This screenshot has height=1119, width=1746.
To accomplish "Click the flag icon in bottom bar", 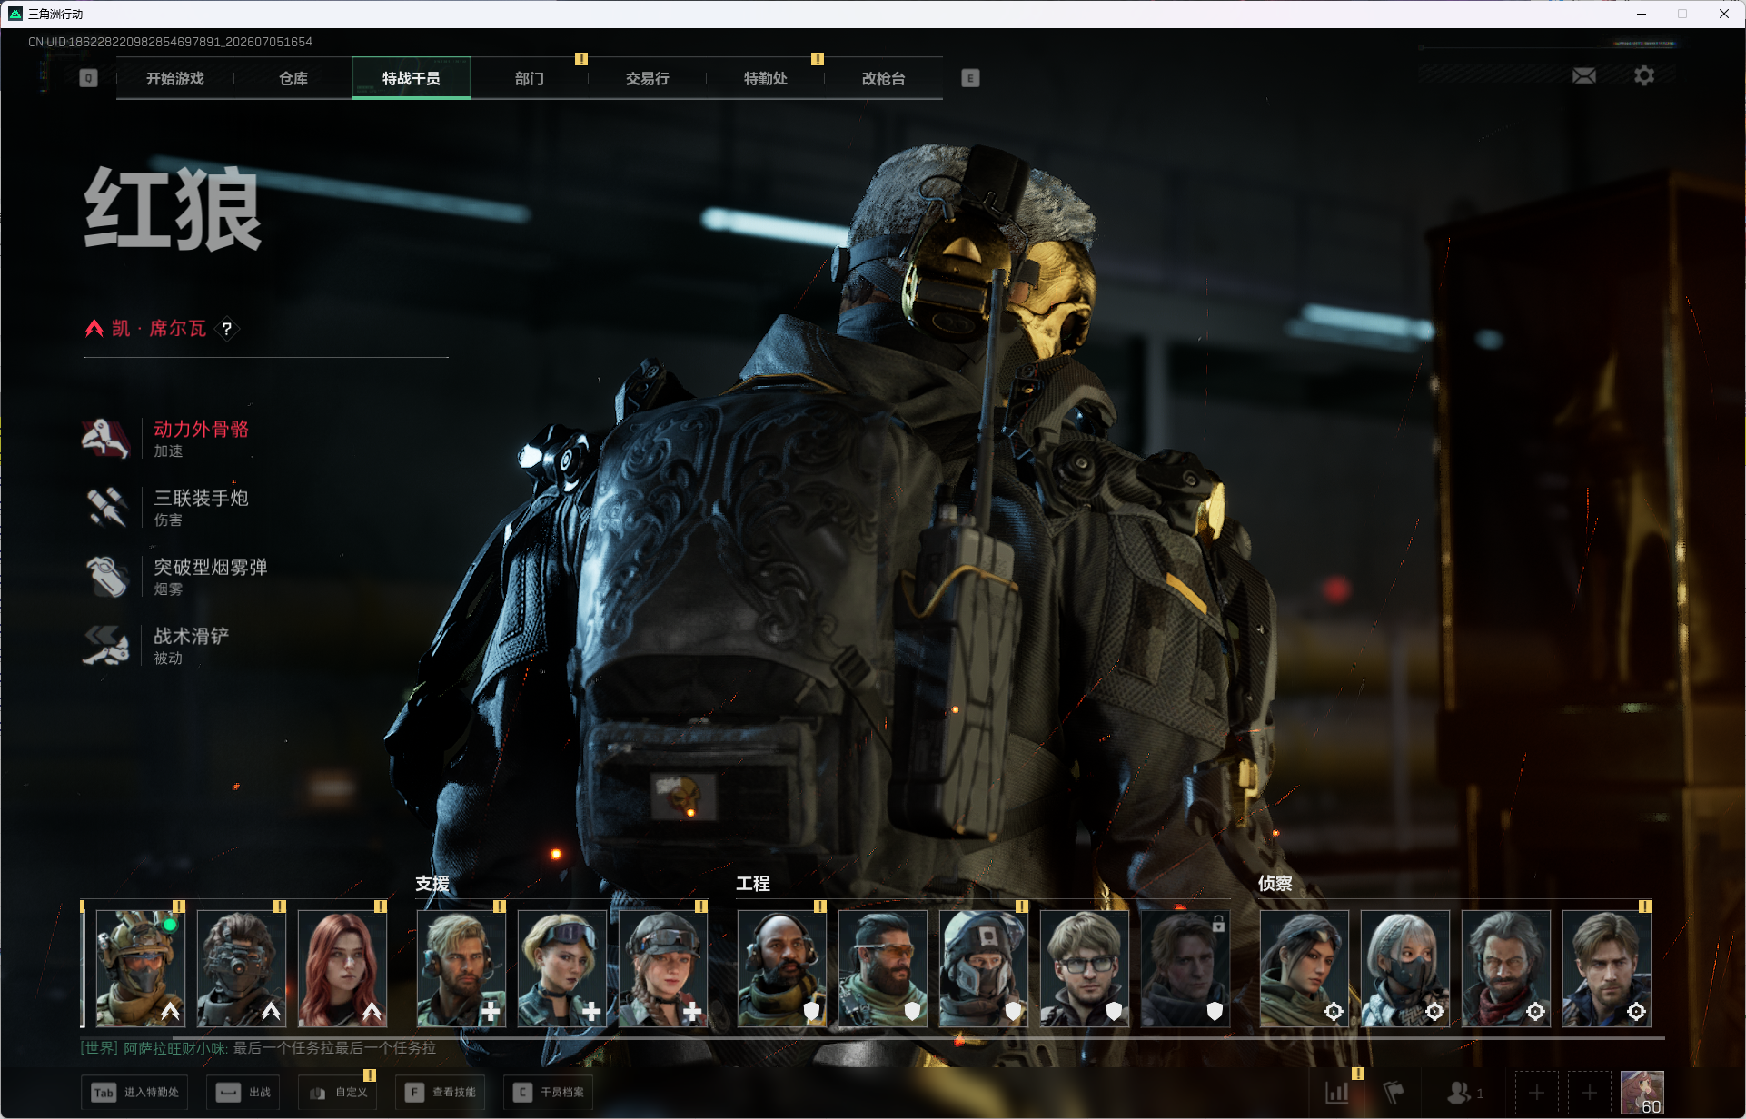I will coord(1394,1093).
